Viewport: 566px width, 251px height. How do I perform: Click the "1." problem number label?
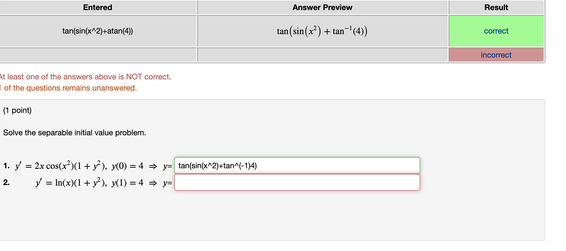point(6,166)
